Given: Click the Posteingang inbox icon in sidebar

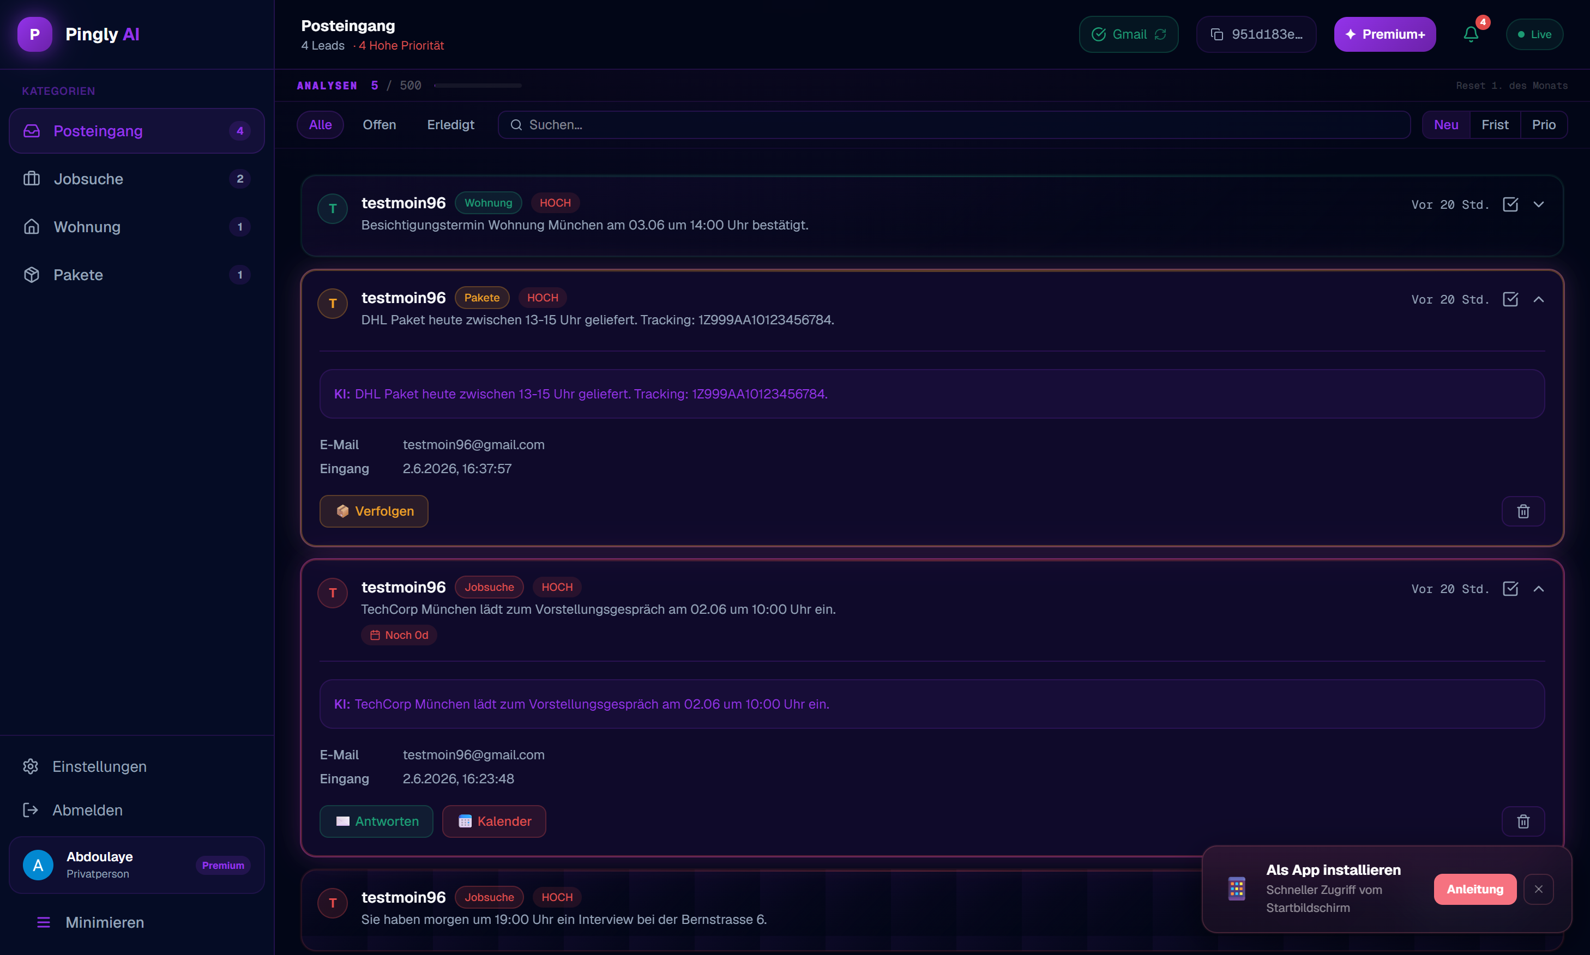Looking at the screenshot, I should pos(32,131).
